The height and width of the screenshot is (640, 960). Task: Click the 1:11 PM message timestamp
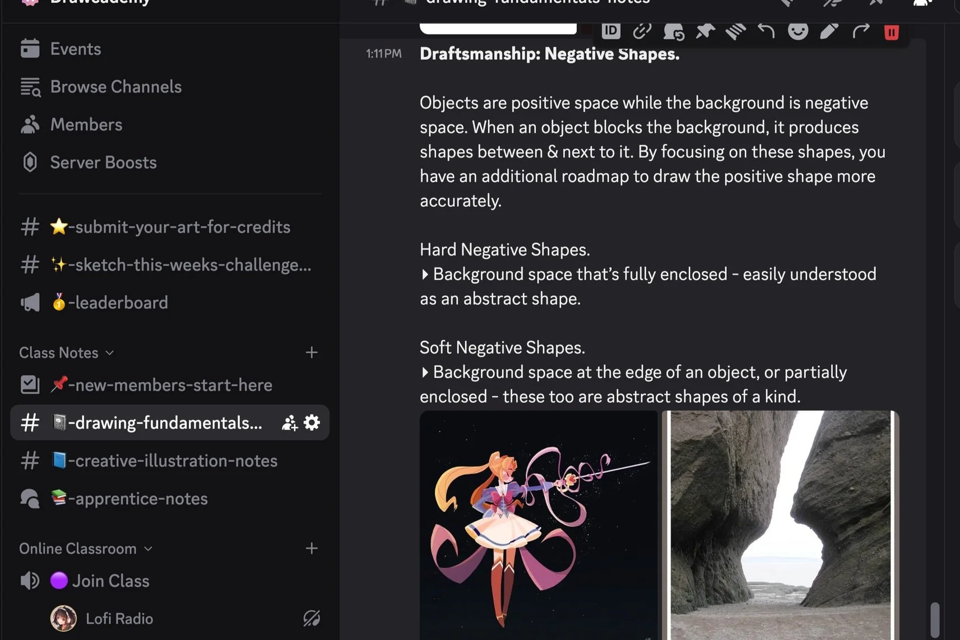(x=384, y=54)
